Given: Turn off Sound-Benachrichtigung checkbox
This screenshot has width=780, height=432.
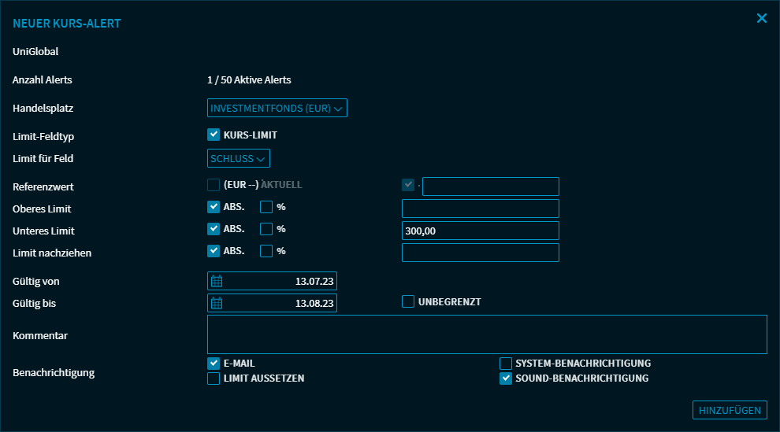Looking at the screenshot, I should click(x=506, y=378).
